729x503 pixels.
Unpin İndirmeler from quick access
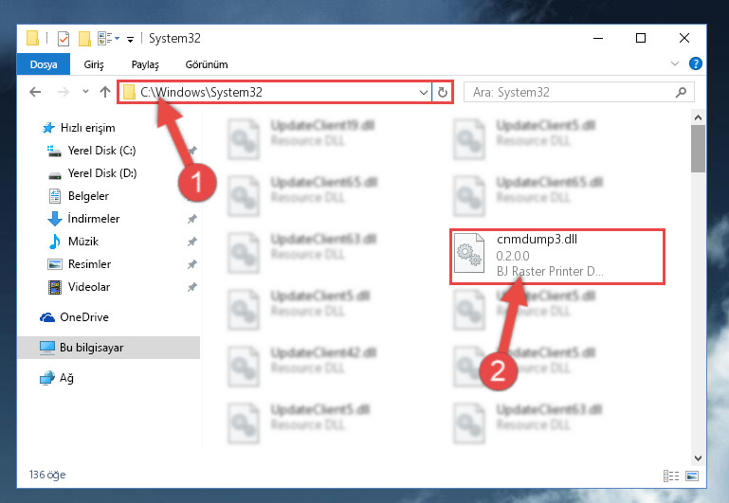[x=192, y=219]
